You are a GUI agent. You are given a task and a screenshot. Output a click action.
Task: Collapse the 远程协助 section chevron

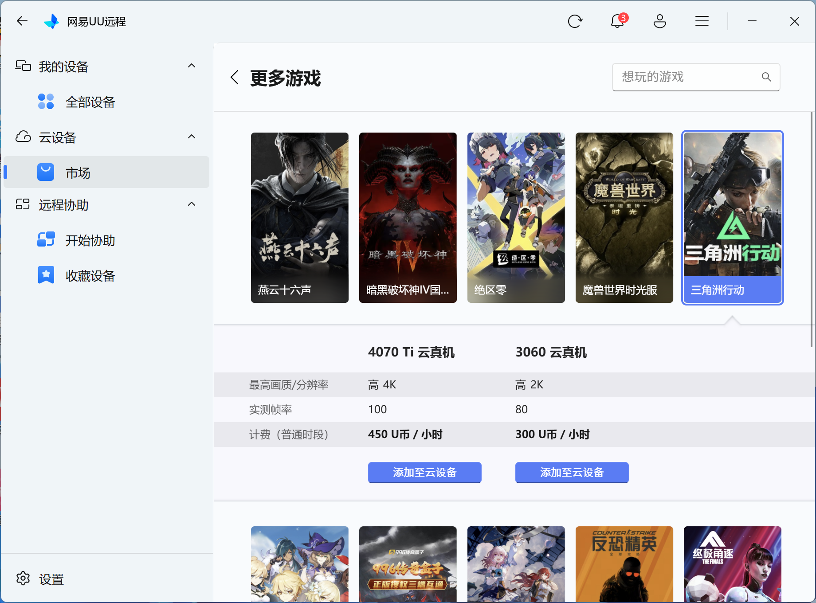[x=192, y=204]
